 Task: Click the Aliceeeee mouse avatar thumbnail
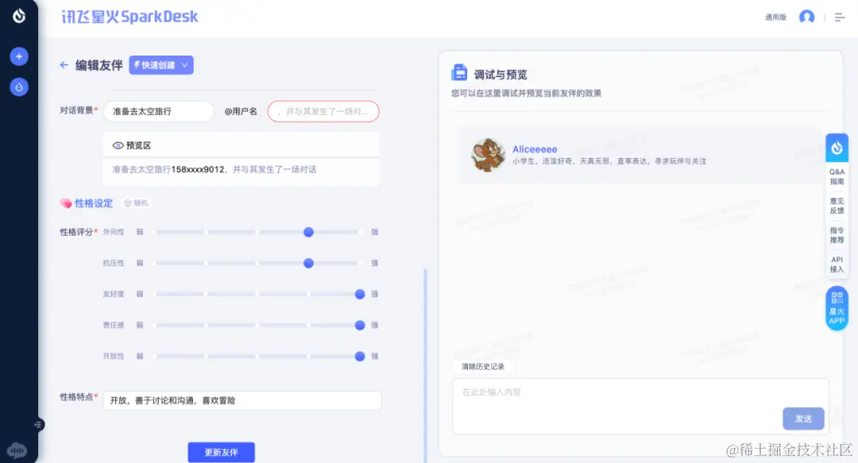tap(487, 156)
